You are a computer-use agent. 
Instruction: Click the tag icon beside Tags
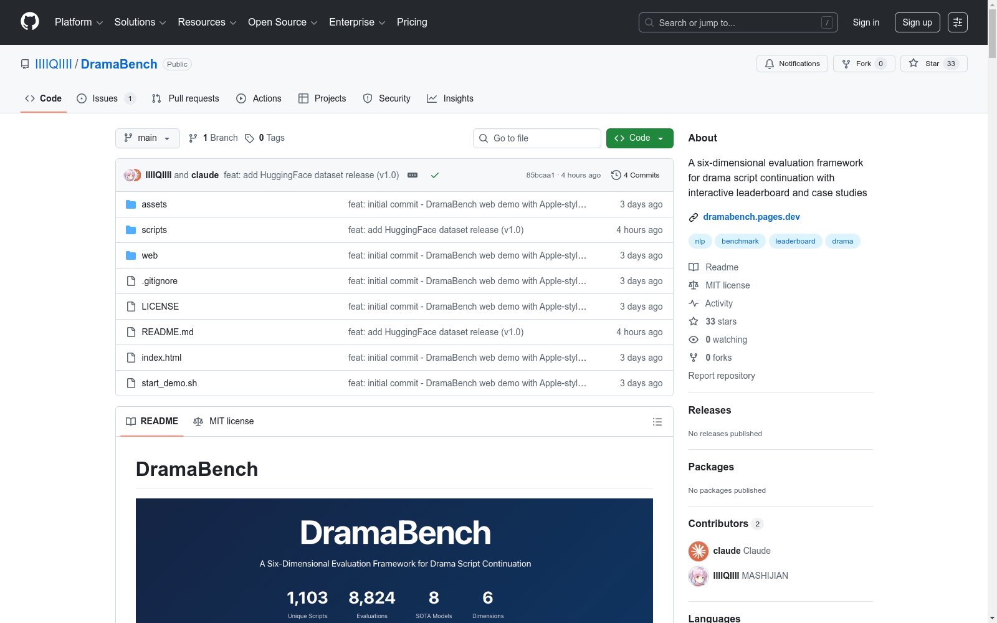[x=249, y=138]
